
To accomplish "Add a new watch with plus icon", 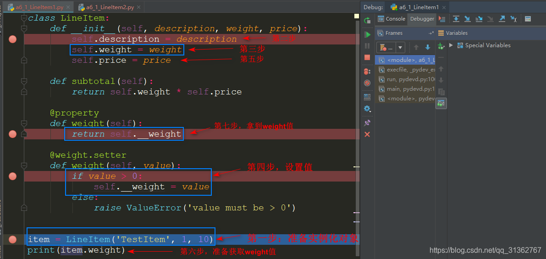I will point(441,46).
